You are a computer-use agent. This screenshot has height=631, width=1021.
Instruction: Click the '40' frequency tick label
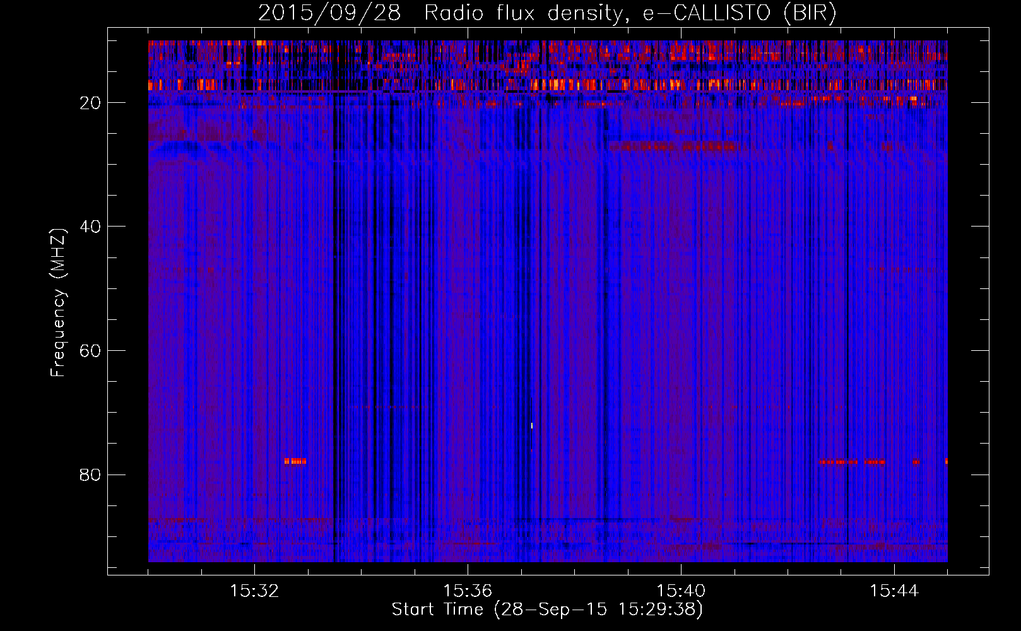coord(90,227)
